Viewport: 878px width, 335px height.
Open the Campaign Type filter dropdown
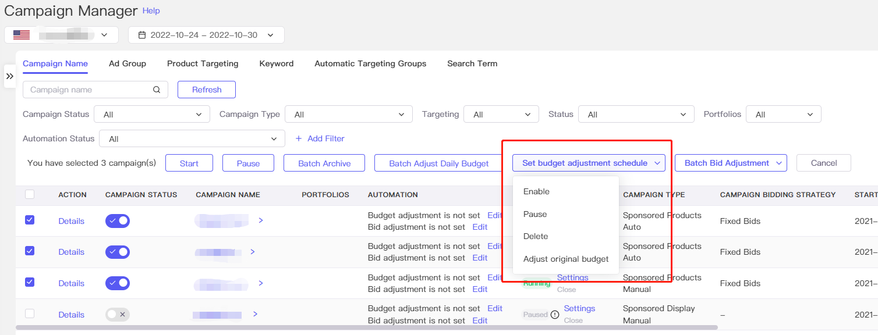point(348,114)
